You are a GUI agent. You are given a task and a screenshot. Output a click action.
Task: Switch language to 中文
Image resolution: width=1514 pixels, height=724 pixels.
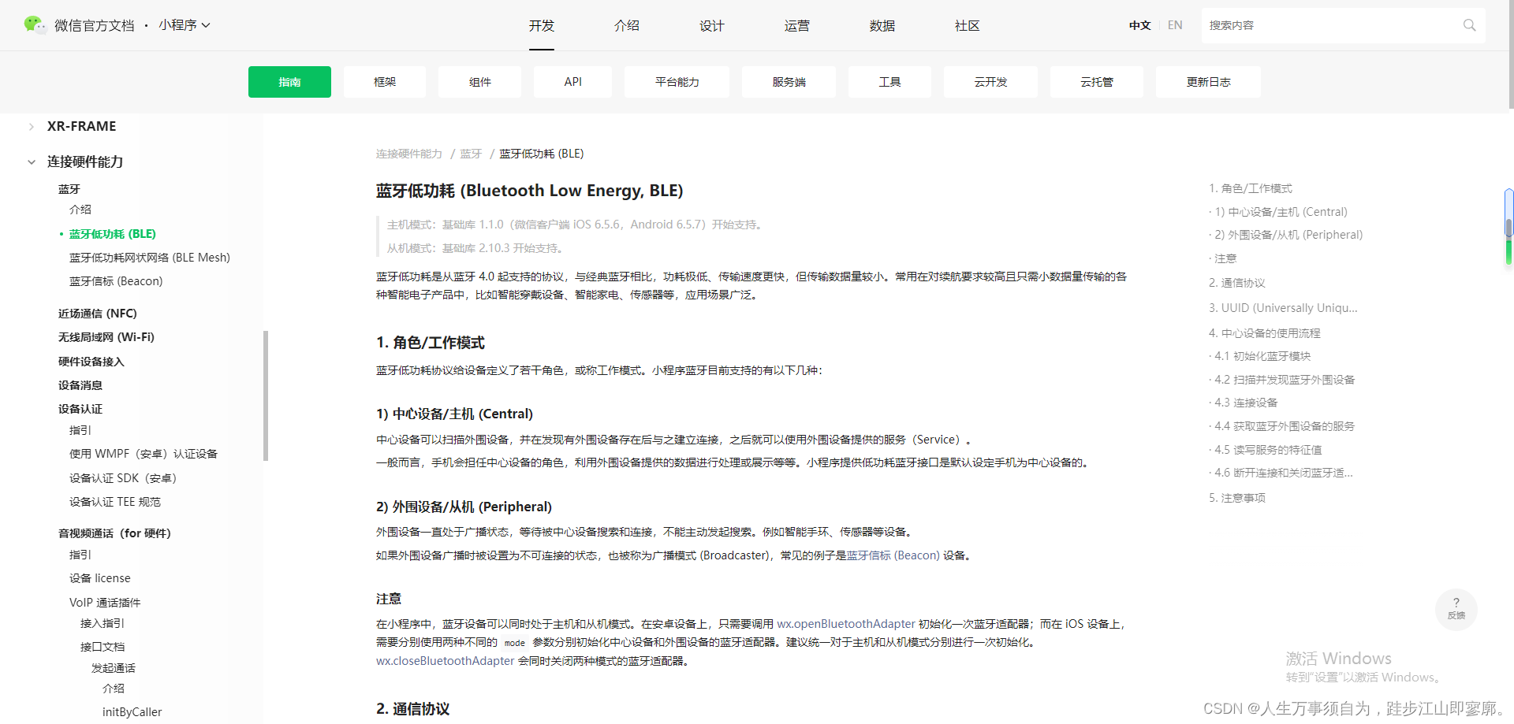click(1139, 25)
